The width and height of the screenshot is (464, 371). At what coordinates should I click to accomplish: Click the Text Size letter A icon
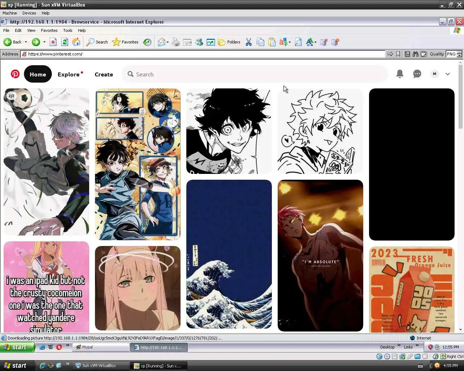tap(309, 42)
